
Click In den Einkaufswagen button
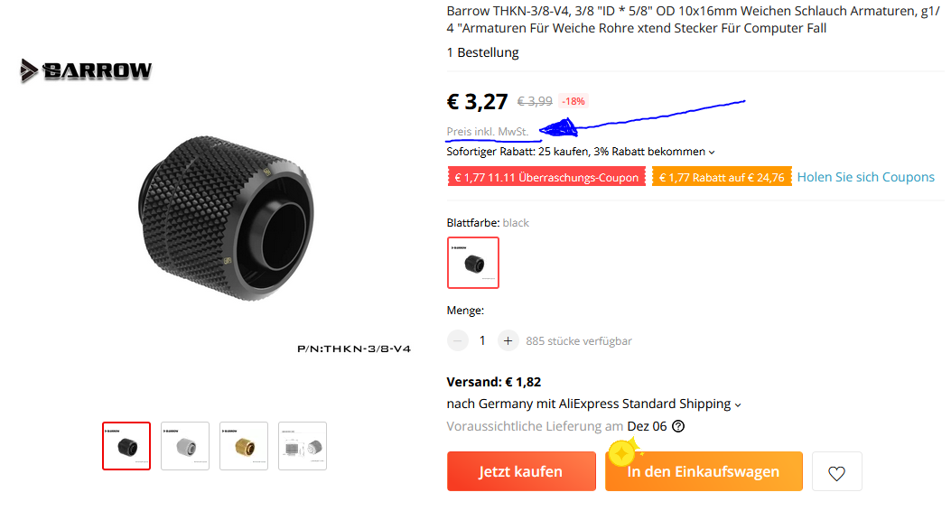pos(704,471)
